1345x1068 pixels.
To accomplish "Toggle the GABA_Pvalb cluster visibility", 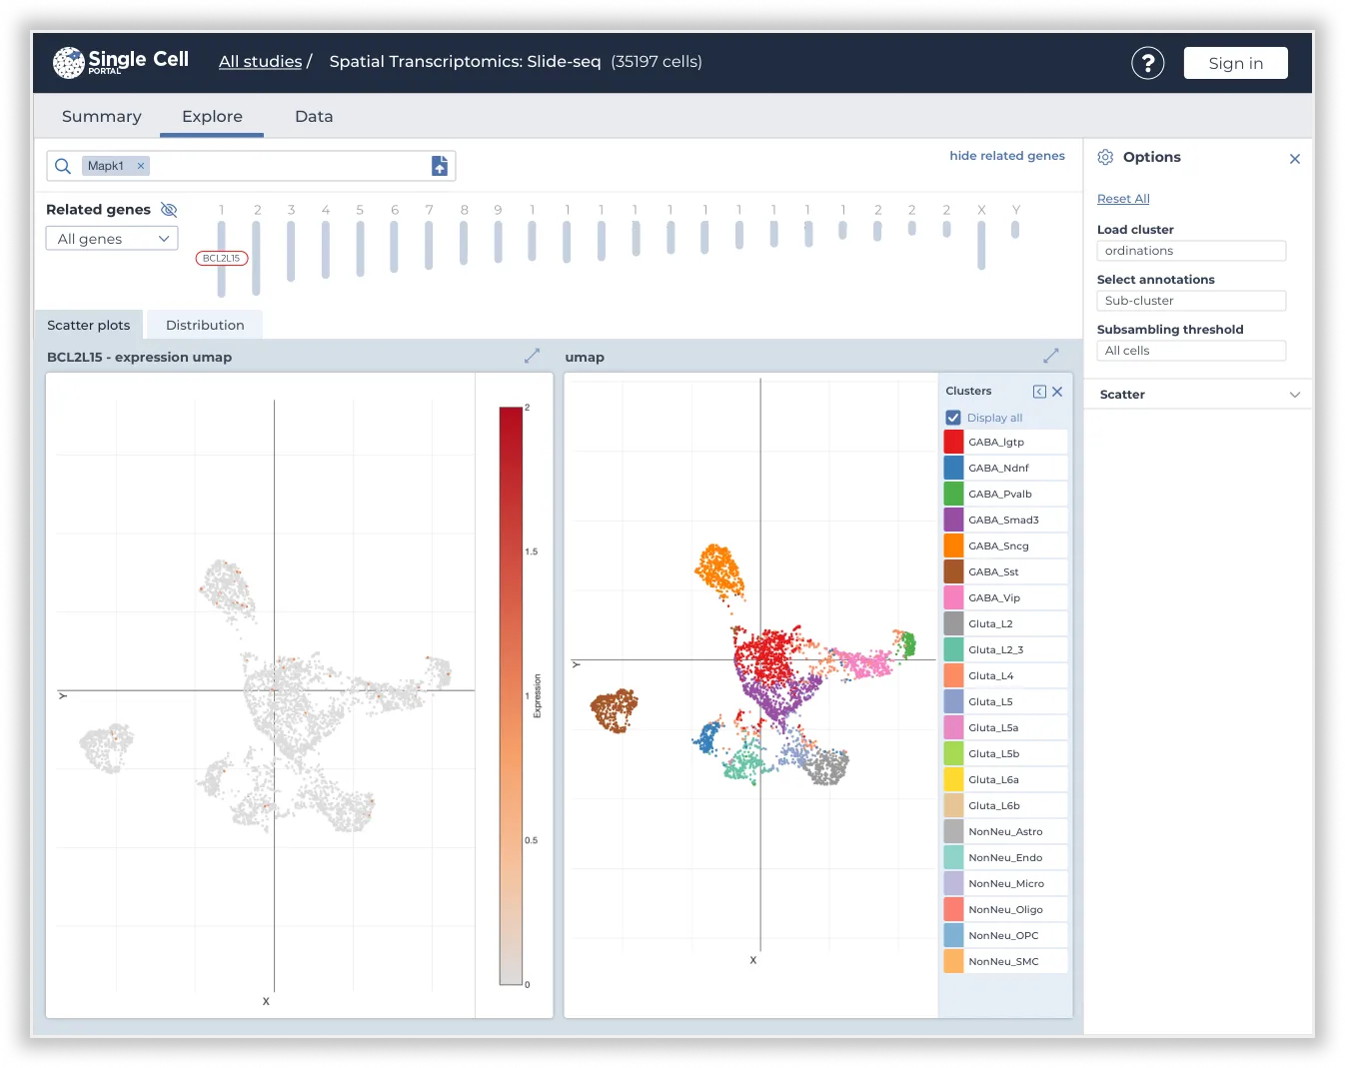I will 1005,494.
